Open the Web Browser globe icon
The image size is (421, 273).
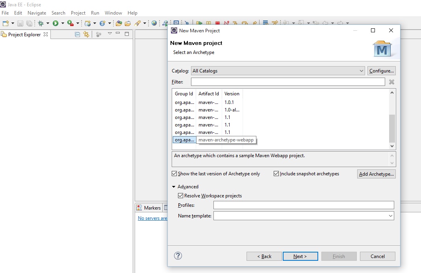click(x=154, y=23)
